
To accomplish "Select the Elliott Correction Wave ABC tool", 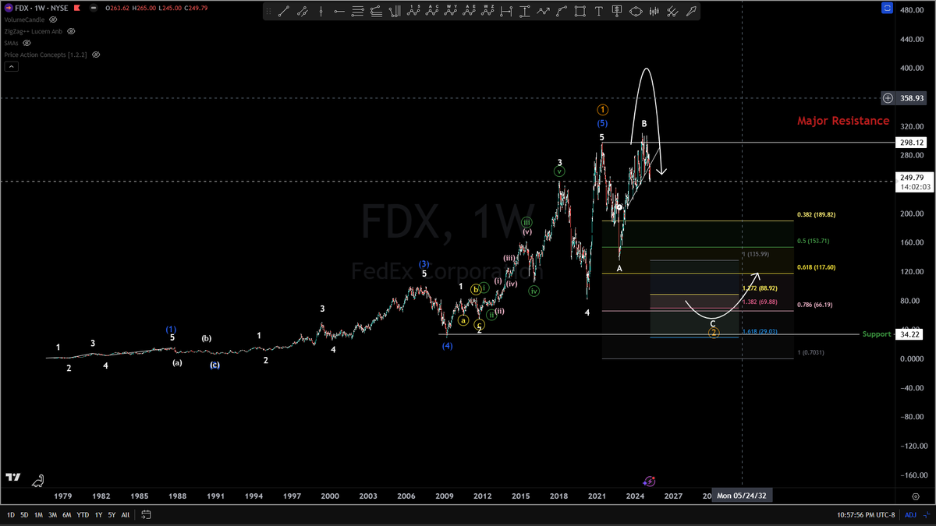I will 431,11.
